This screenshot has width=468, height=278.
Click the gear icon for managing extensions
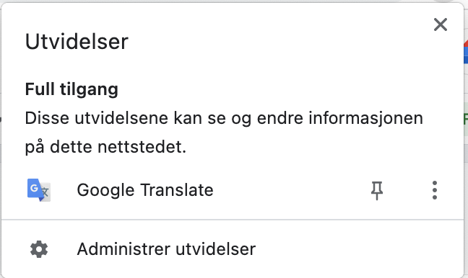tap(39, 249)
